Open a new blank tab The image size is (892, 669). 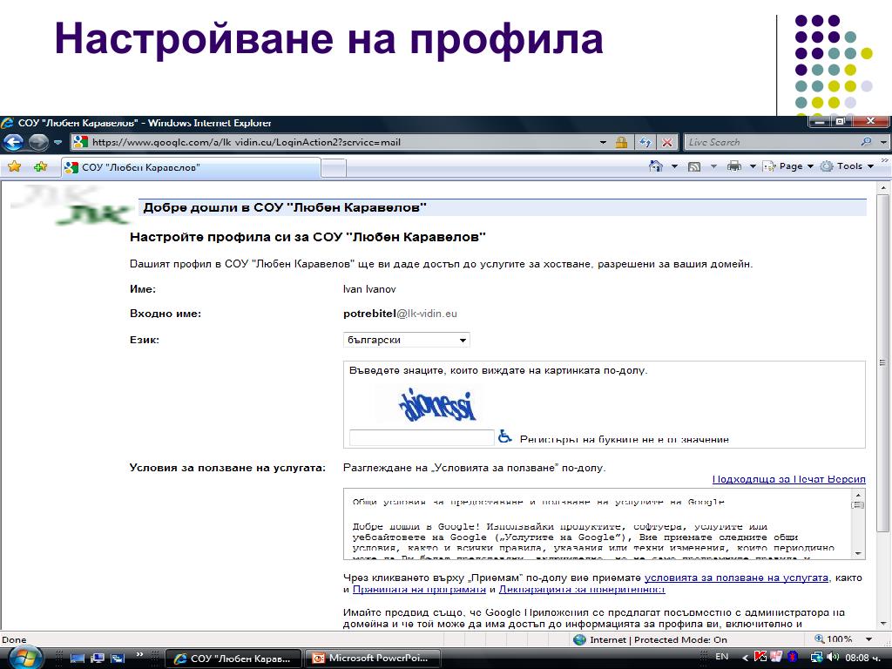[x=334, y=168]
